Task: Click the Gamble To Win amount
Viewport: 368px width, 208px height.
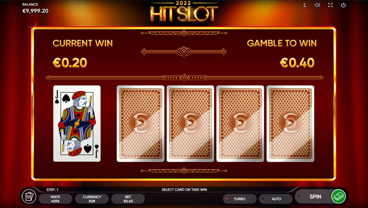Action: coord(297,63)
